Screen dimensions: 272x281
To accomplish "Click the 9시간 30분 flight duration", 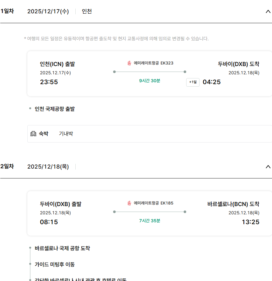I will (150, 81).
